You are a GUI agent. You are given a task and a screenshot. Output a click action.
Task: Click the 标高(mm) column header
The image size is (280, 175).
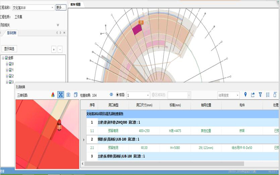[175, 105]
